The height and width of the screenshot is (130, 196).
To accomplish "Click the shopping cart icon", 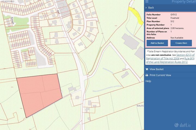I will 147,69.
